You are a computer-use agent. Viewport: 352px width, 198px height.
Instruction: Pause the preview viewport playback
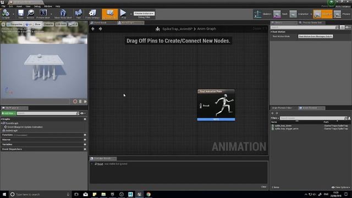click(80, 101)
